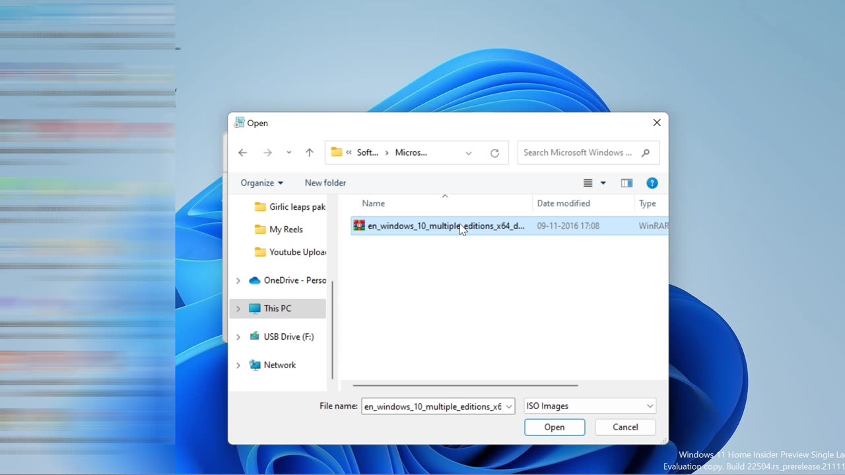Go up one folder level with the up arrow

(309, 152)
